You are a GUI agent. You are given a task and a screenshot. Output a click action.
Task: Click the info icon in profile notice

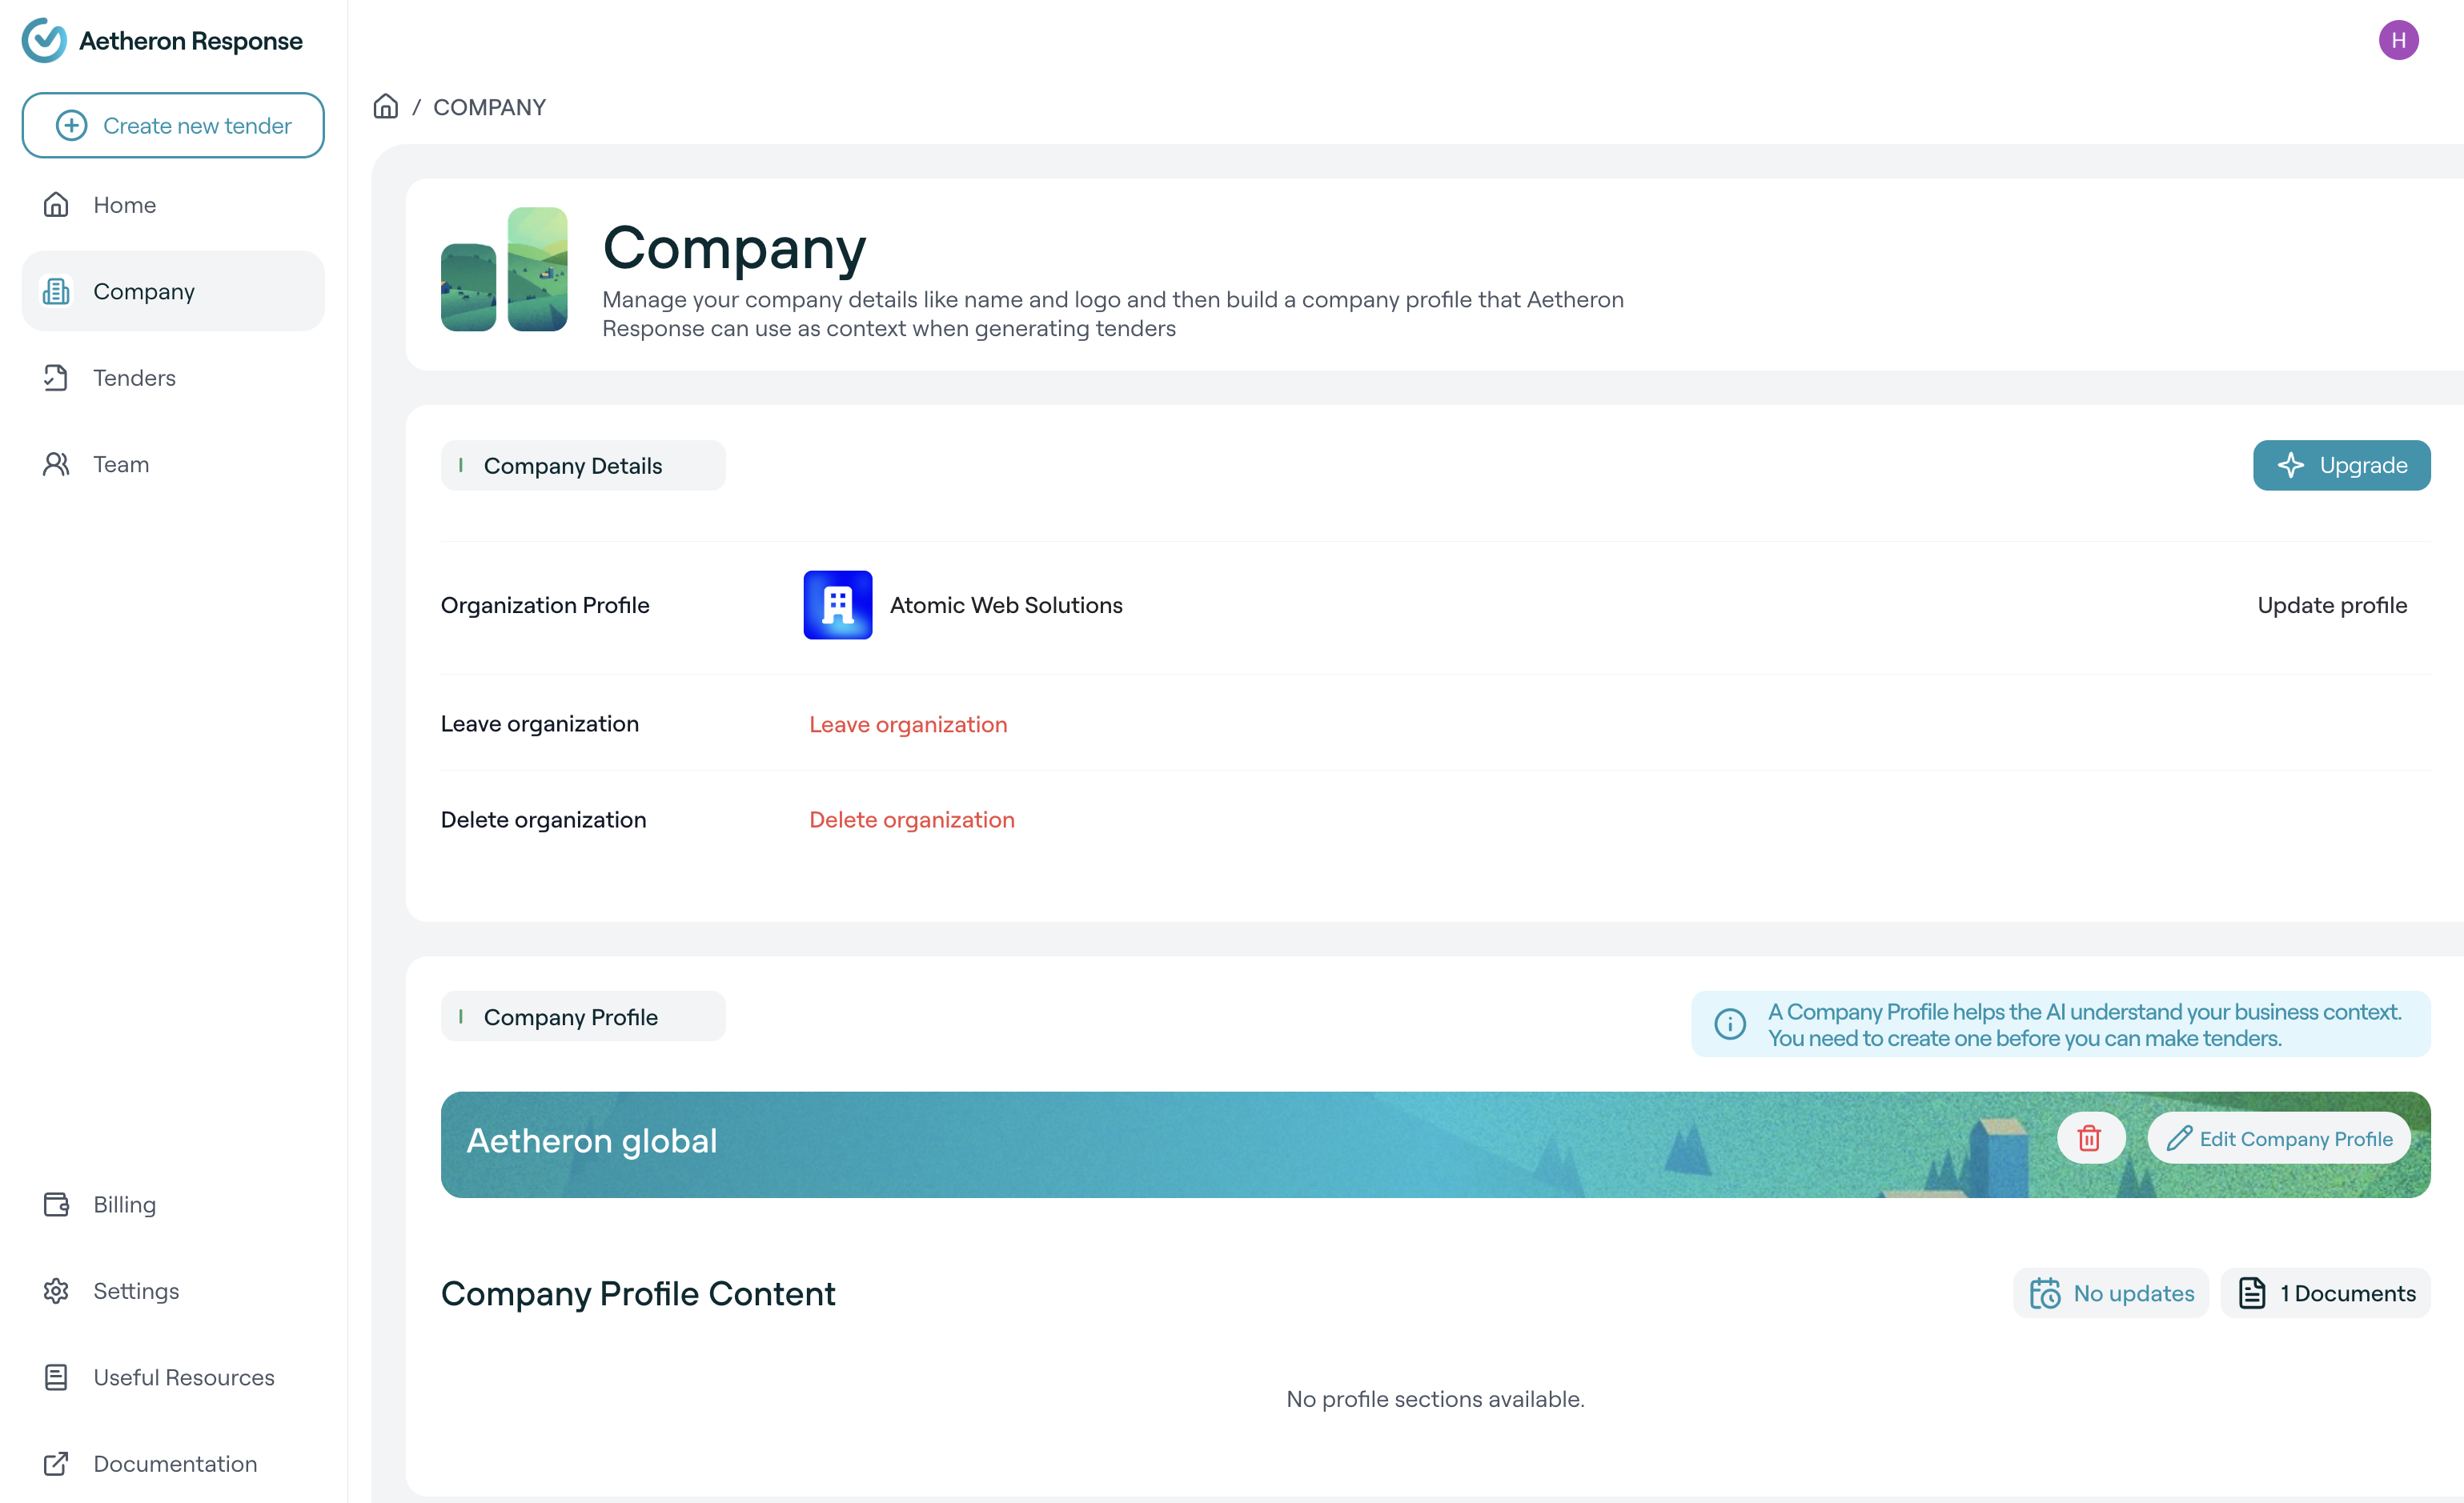pos(1730,1024)
